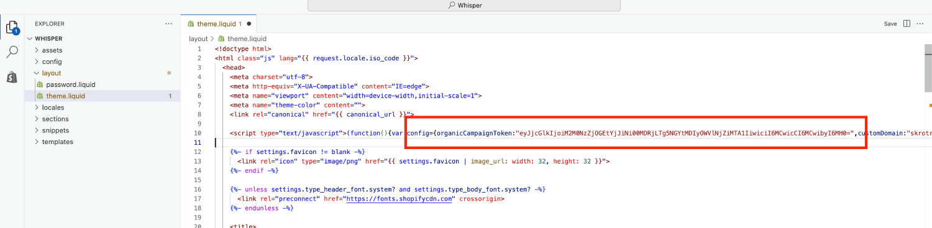This screenshot has width=932, height=228.
Task: Click the 'endunless' line 18
Action: (x=261, y=208)
